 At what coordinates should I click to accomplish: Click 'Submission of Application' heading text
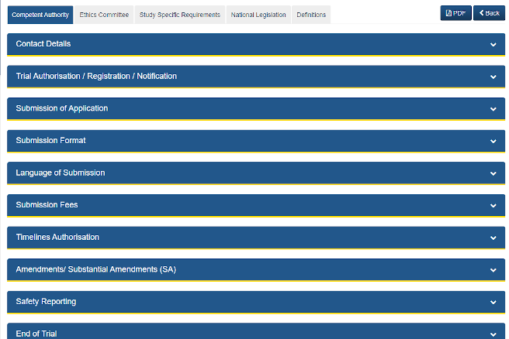[x=62, y=108]
